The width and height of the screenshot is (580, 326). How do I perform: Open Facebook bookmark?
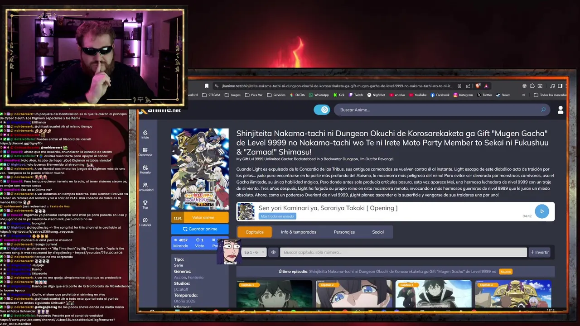click(x=440, y=95)
